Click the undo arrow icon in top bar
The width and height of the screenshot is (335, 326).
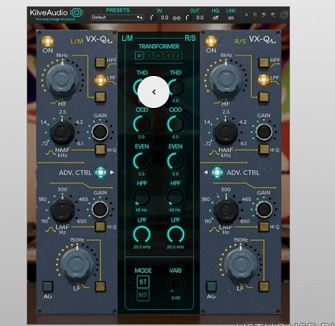click(264, 14)
